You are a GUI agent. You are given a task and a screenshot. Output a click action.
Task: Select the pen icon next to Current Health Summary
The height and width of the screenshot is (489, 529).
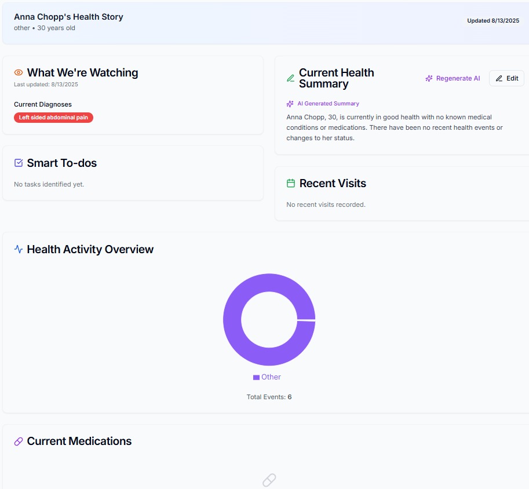coord(290,78)
